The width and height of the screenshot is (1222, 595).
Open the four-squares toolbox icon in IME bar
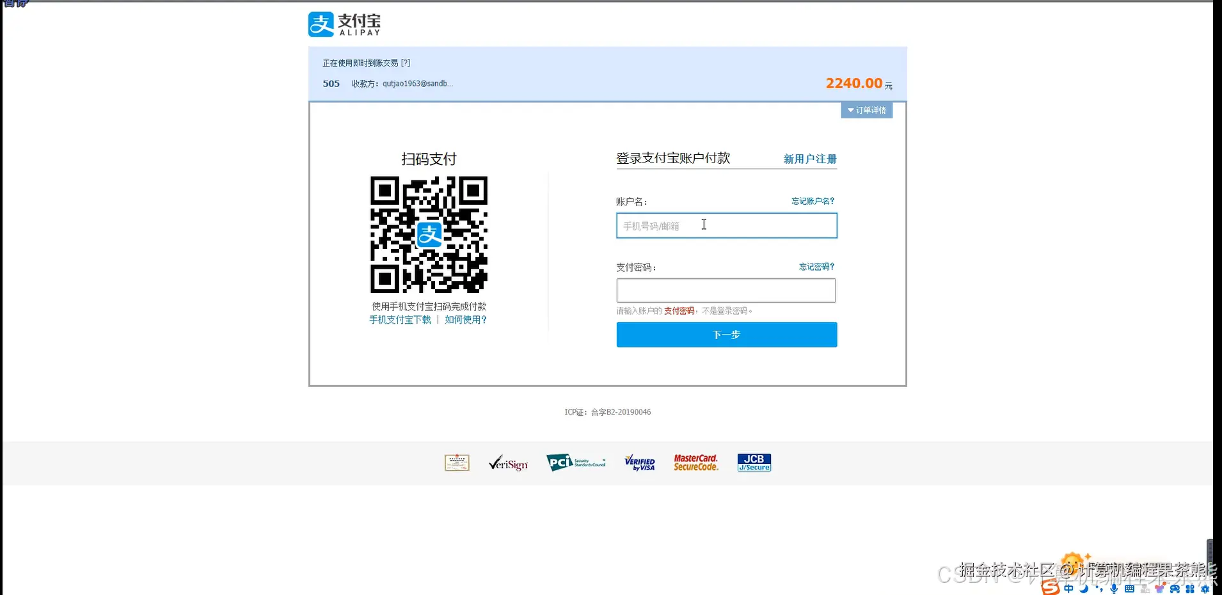(x=1190, y=589)
